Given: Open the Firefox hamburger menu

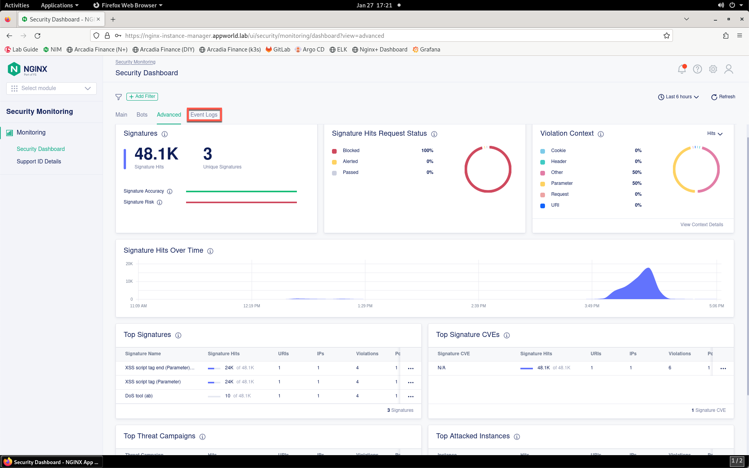Looking at the screenshot, I should click(740, 36).
